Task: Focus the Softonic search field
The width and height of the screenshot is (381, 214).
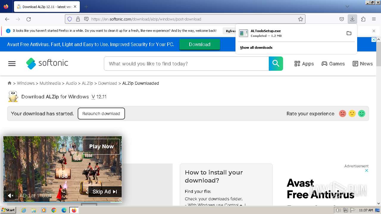Action: click(x=186, y=64)
